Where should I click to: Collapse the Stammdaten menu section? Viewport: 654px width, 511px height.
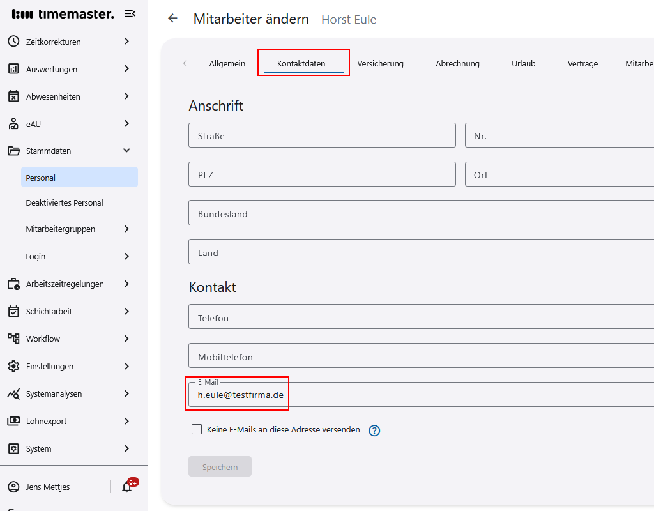[126, 151]
